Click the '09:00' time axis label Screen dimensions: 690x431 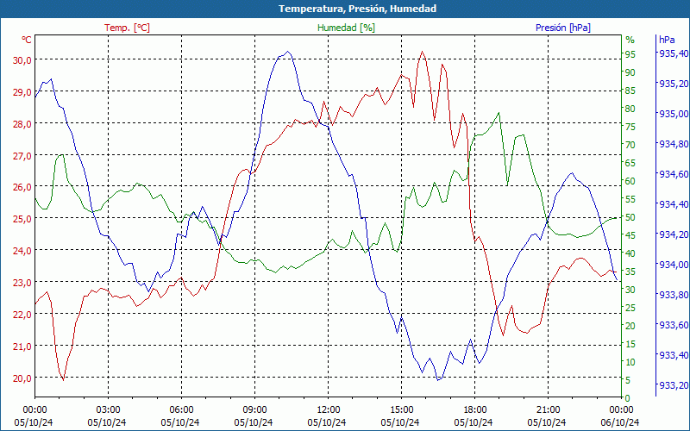pos(254,410)
